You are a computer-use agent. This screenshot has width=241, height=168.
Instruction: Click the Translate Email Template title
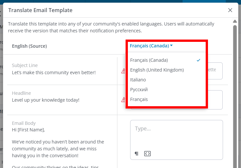(40, 10)
